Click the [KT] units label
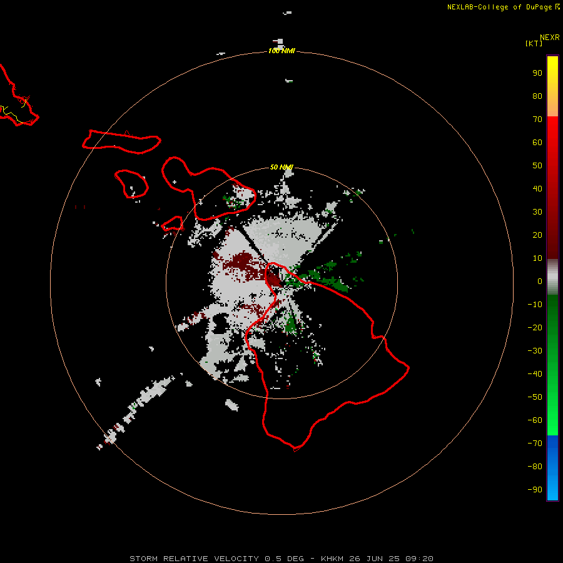563x563 pixels. click(534, 44)
